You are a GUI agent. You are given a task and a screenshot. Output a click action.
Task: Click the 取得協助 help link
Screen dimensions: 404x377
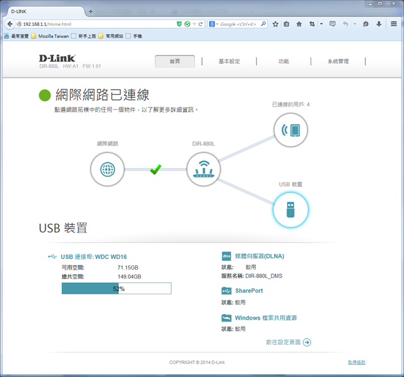click(x=357, y=362)
